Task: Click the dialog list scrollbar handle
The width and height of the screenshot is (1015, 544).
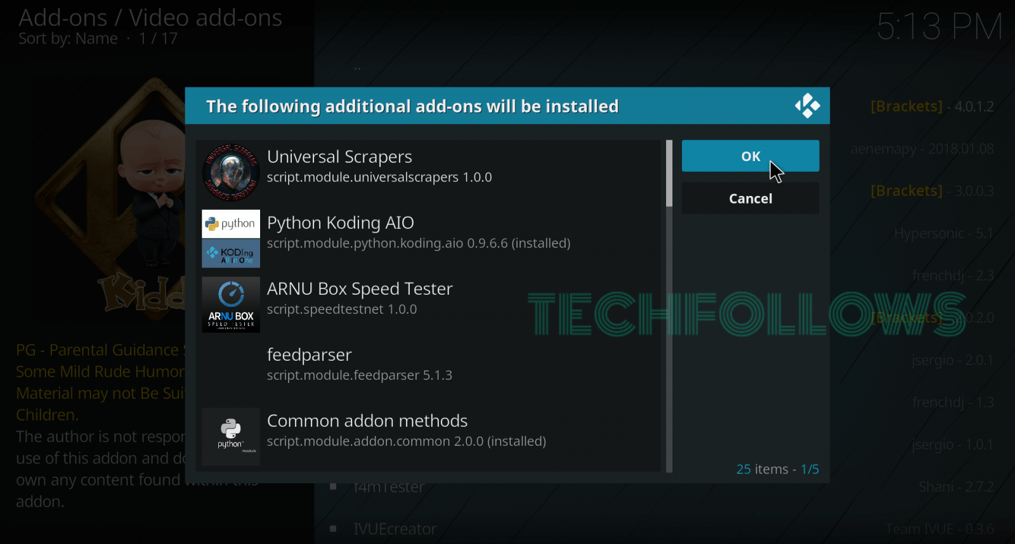Action: point(669,173)
